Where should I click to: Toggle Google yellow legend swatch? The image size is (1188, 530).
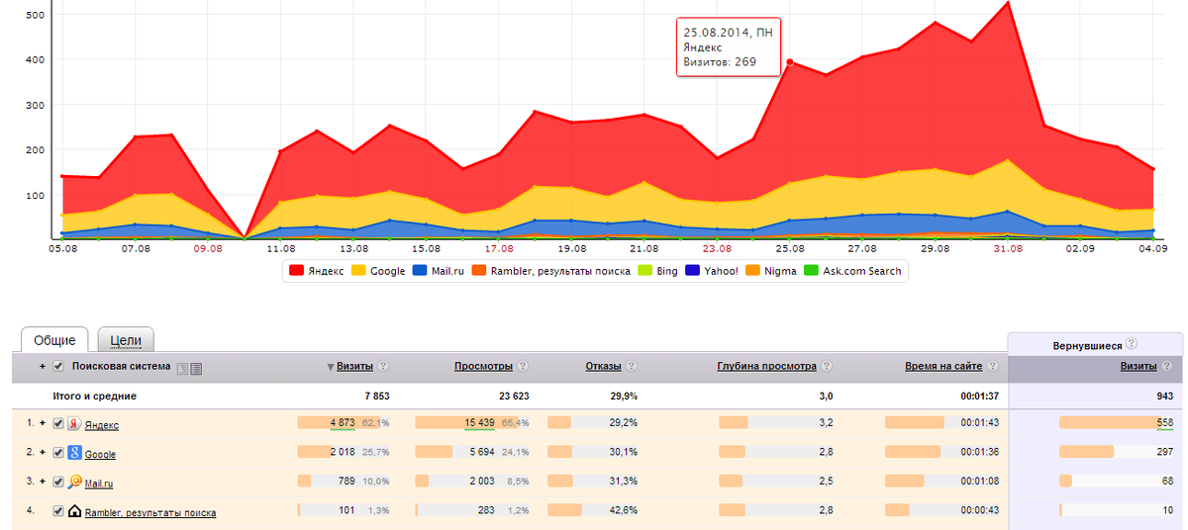coord(358,270)
